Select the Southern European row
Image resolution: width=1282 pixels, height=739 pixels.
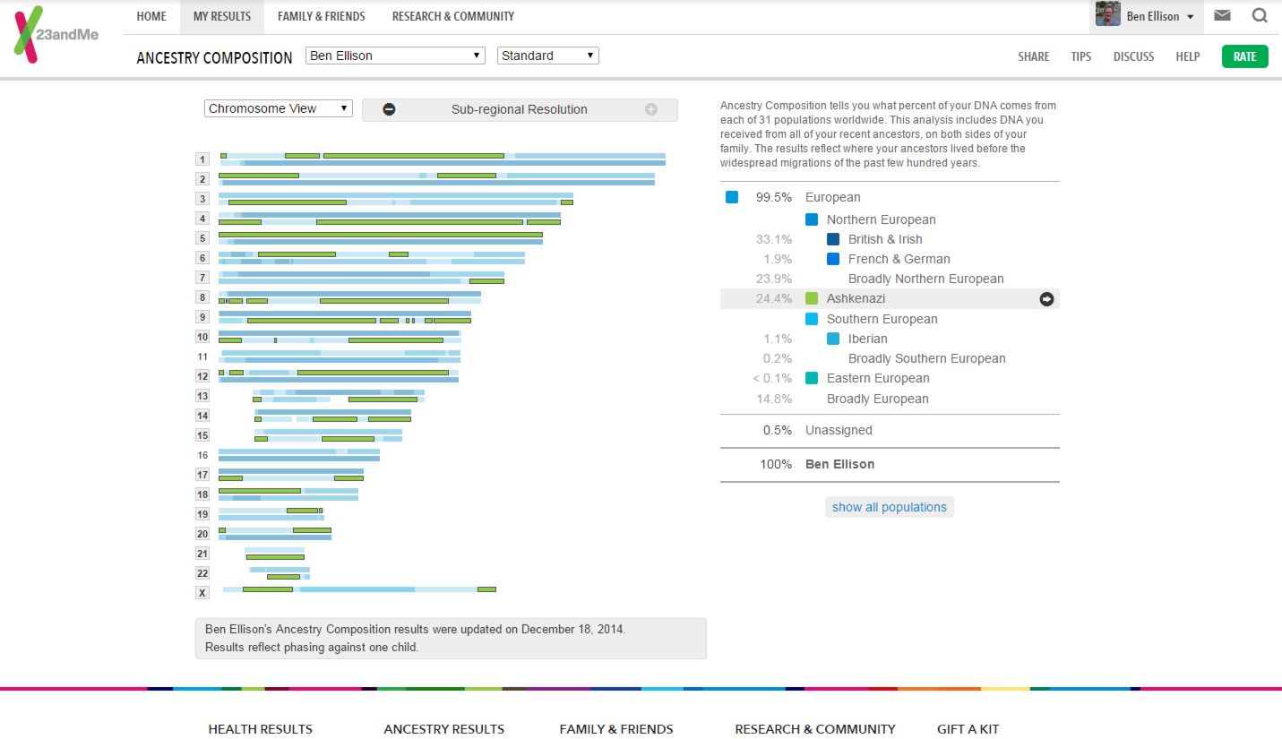coord(890,319)
